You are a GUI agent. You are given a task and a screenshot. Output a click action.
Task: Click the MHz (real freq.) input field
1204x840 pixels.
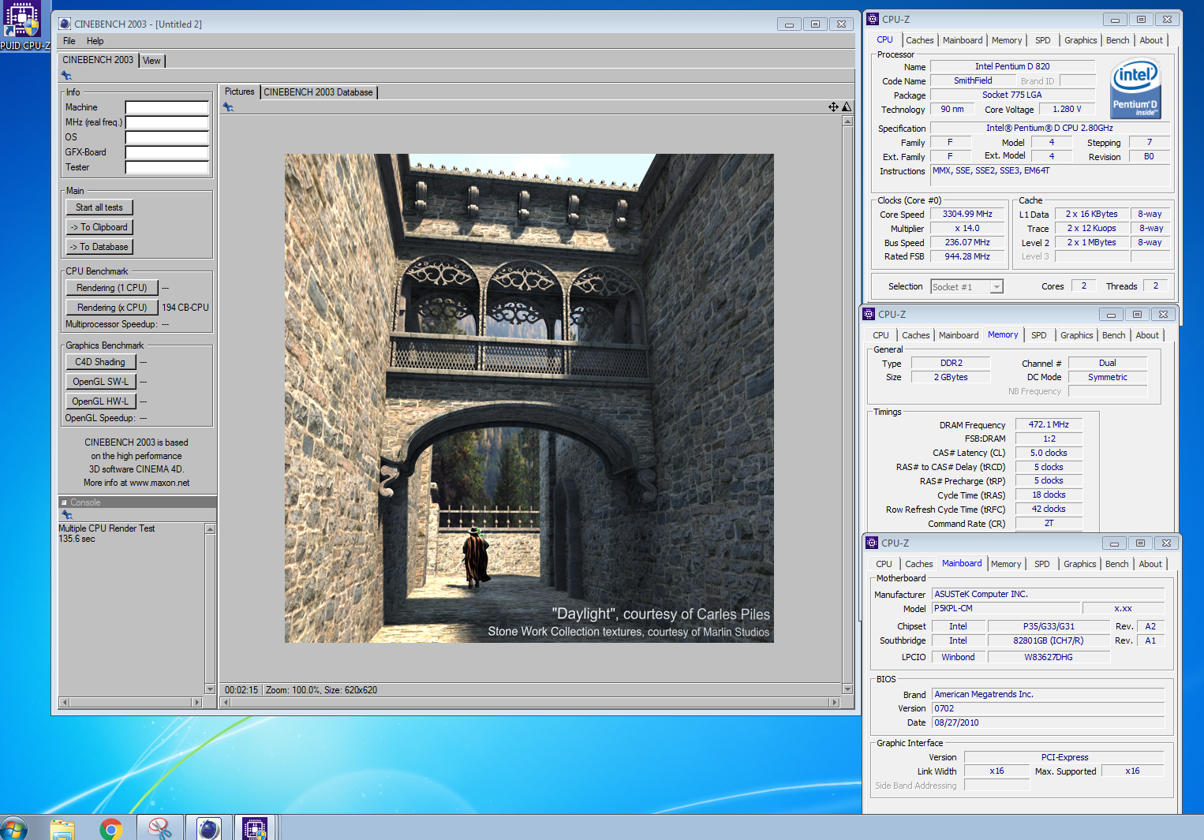click(166, 122)
